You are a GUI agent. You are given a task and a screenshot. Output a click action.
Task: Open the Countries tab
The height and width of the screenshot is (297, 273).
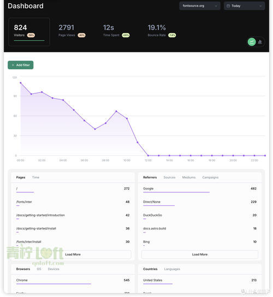point(150,269)
